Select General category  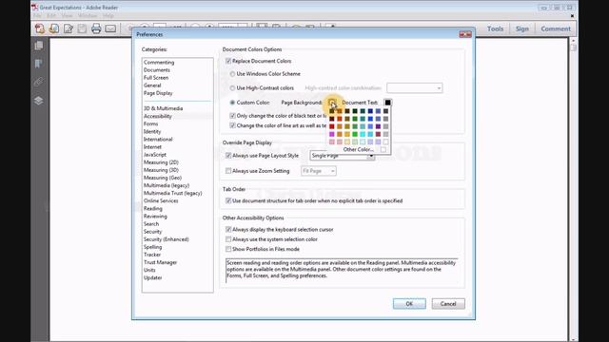pyautogui.click(x=152, y=85)
